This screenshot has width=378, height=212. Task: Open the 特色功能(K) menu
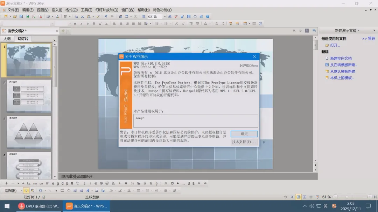pyautogui.click(x=162, y=10)
